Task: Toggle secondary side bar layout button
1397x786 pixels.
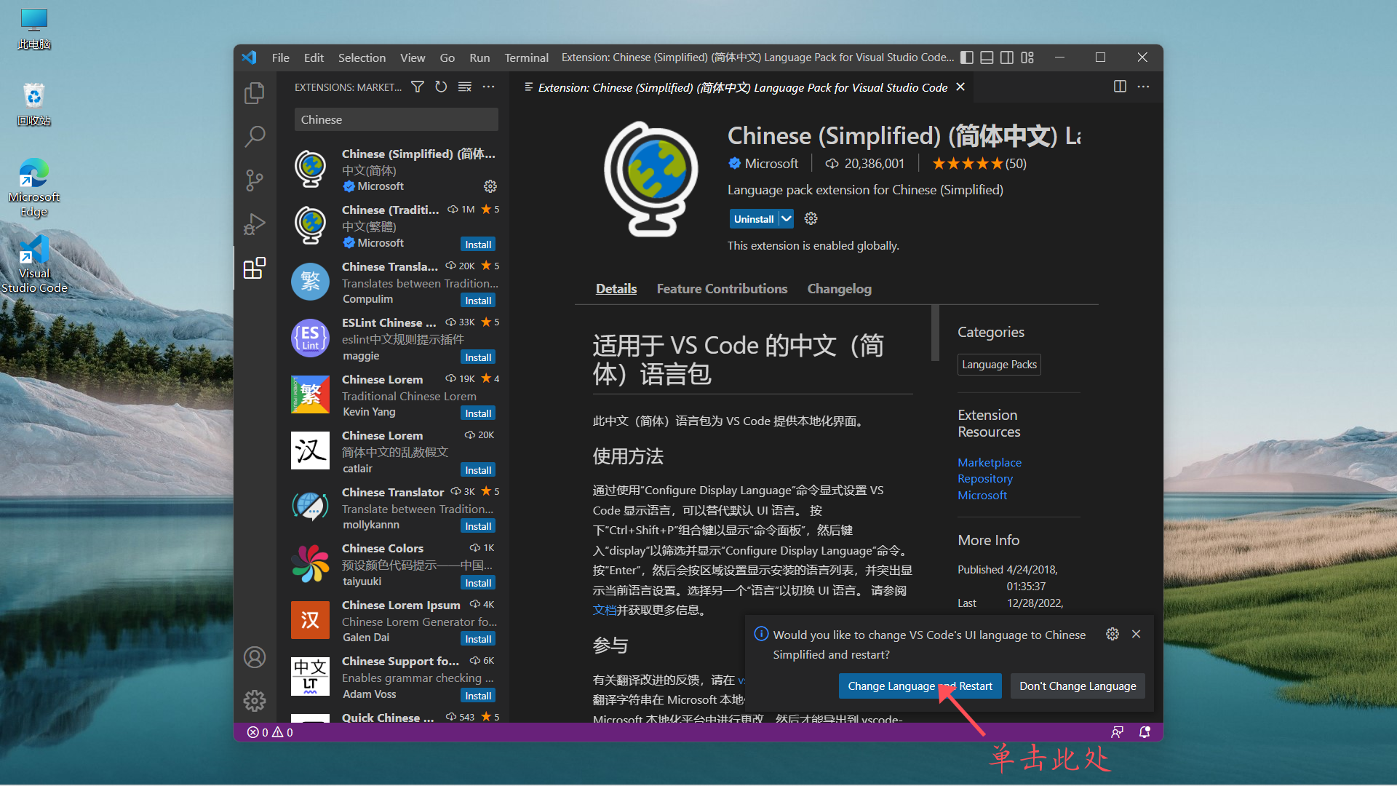Action: point(1007,57)
